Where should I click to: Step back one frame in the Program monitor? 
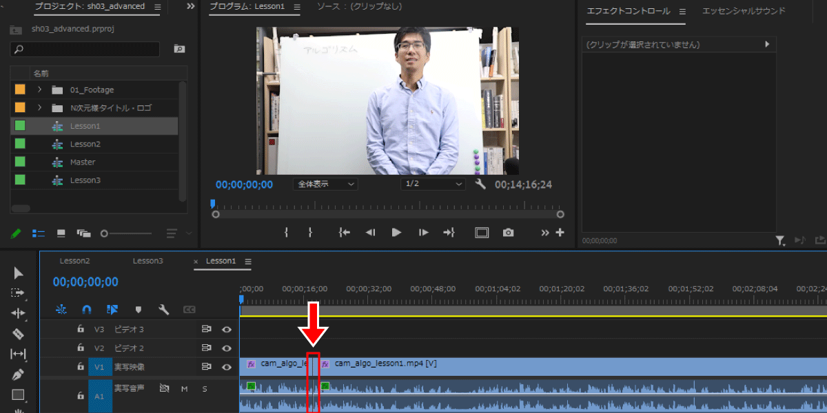tap(370, 233)
